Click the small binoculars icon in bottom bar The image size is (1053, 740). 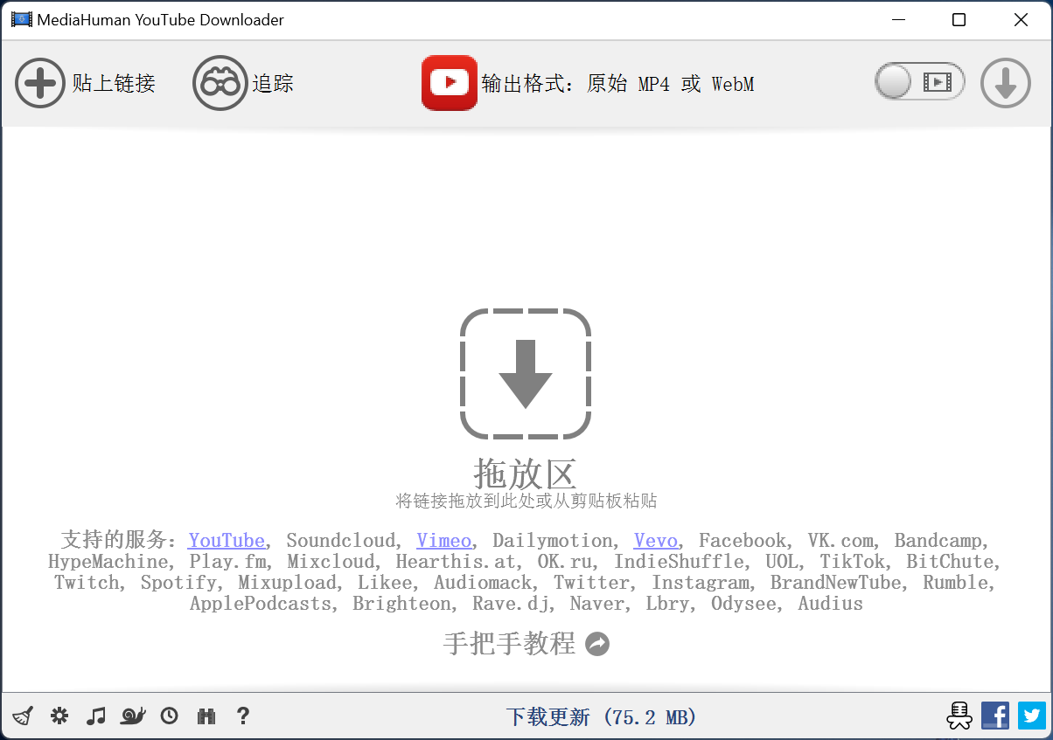click(x=206, y=716)
